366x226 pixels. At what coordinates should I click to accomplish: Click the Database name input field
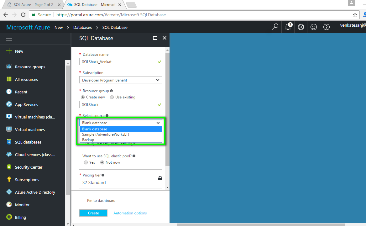[x=121, y=62]
